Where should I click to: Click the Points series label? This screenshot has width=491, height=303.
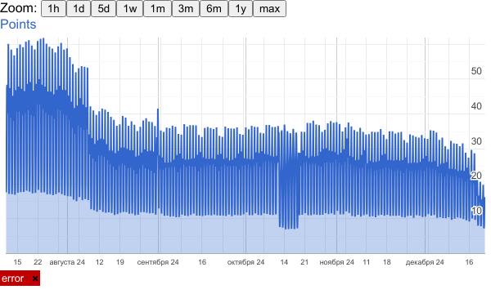point(18,25)
